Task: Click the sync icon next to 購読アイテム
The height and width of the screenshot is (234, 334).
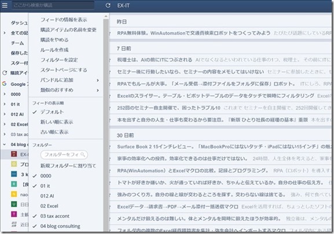Action: (5, 73)
